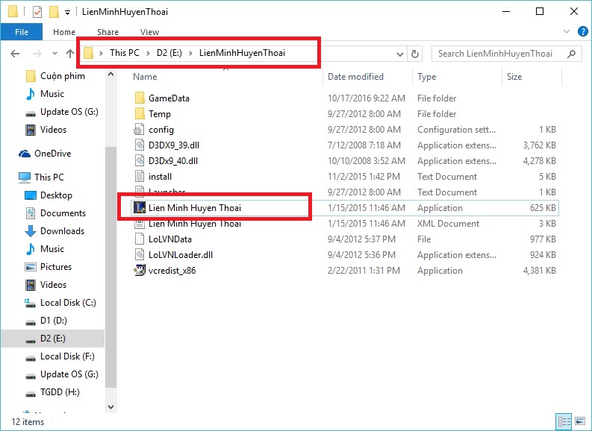Open Local Disk (C:) in navigation pane
This screenshot has width=592, height=431.
pyautogui.click(x=68, y=303)
